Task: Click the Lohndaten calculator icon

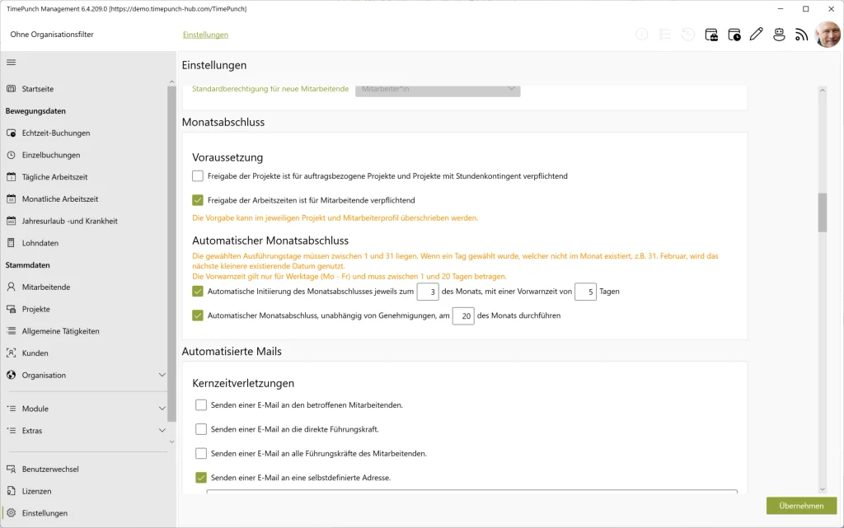Action: (x=11, y=243)
